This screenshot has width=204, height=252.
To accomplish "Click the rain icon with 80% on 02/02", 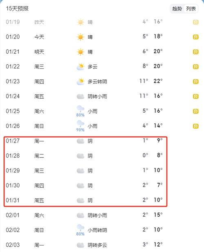I will pos(80,230).
